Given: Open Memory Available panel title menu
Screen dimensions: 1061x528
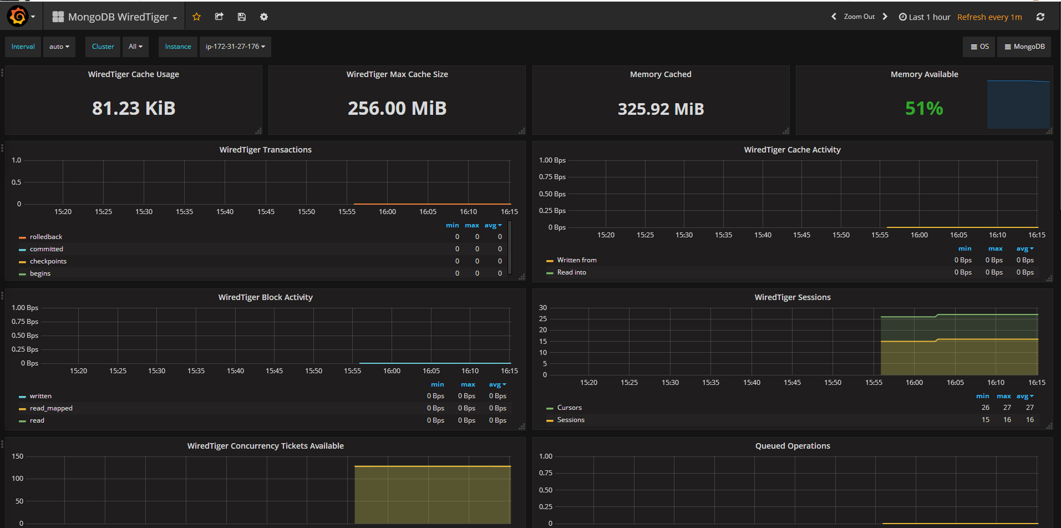Looking at the screenshot, I should [924, 74].
